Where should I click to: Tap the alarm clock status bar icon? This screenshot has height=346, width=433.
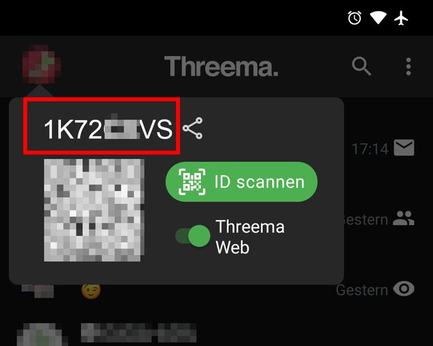click(355, 18)
